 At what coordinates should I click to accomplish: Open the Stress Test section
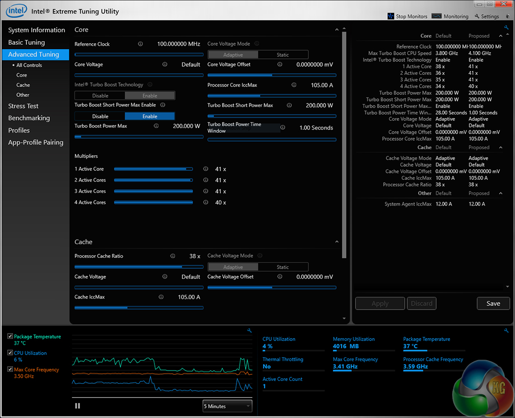pos(23,106)
